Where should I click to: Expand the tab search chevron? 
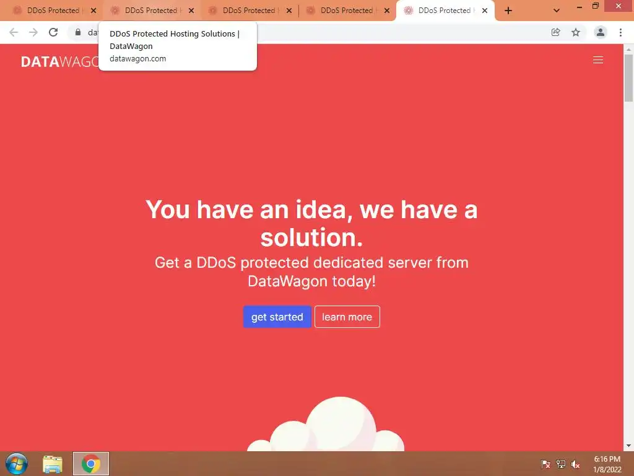click(x=557, y=11)
